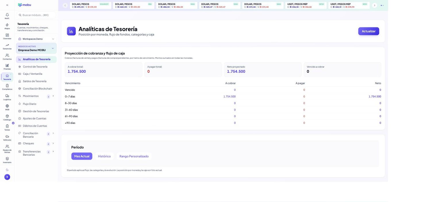Click the '+90 días' row label
This screenshot has width=431, height=202.
[x=70, y=123]
